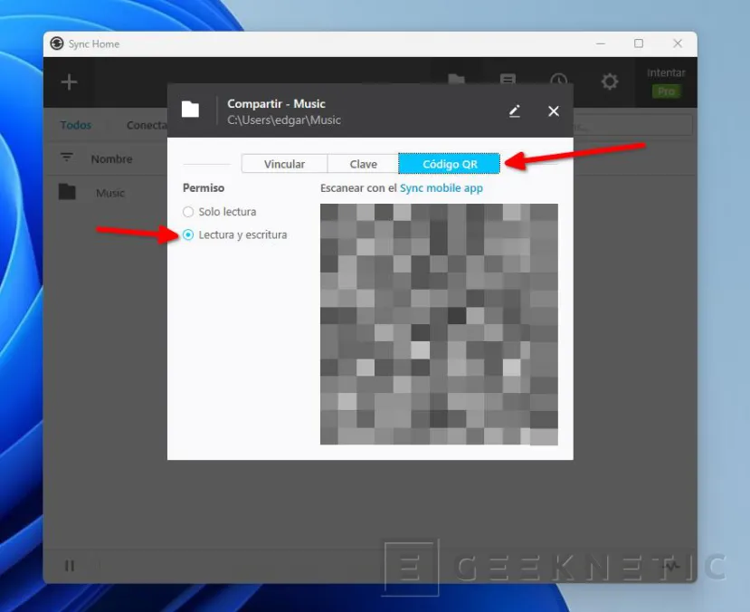Click the Pro upgrade button

[666, 91]
